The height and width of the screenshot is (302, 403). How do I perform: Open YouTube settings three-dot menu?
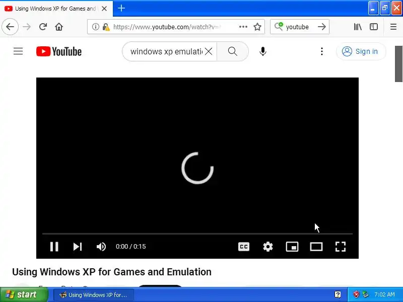tap(322, 51)
